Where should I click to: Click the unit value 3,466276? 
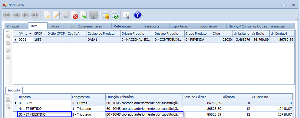pos(242,40)
